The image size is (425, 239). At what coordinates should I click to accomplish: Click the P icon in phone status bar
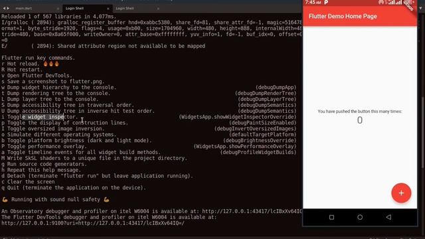(326, 3)
